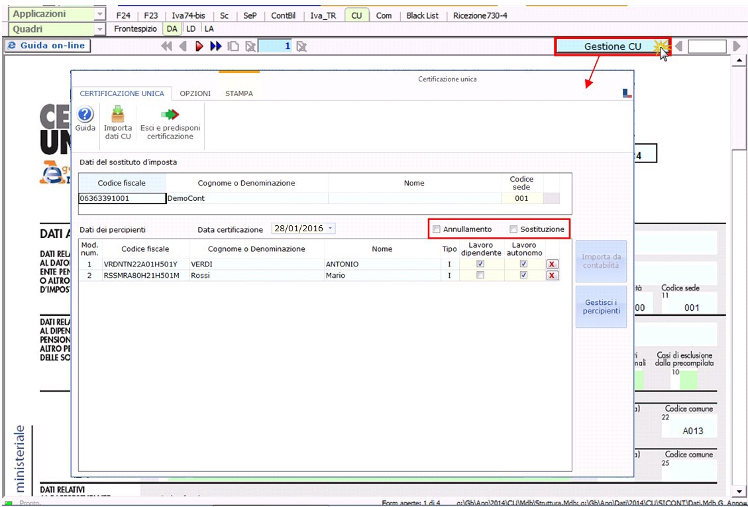Click the Guida on-line button
The image size is (748, 507).
[47, 46]
